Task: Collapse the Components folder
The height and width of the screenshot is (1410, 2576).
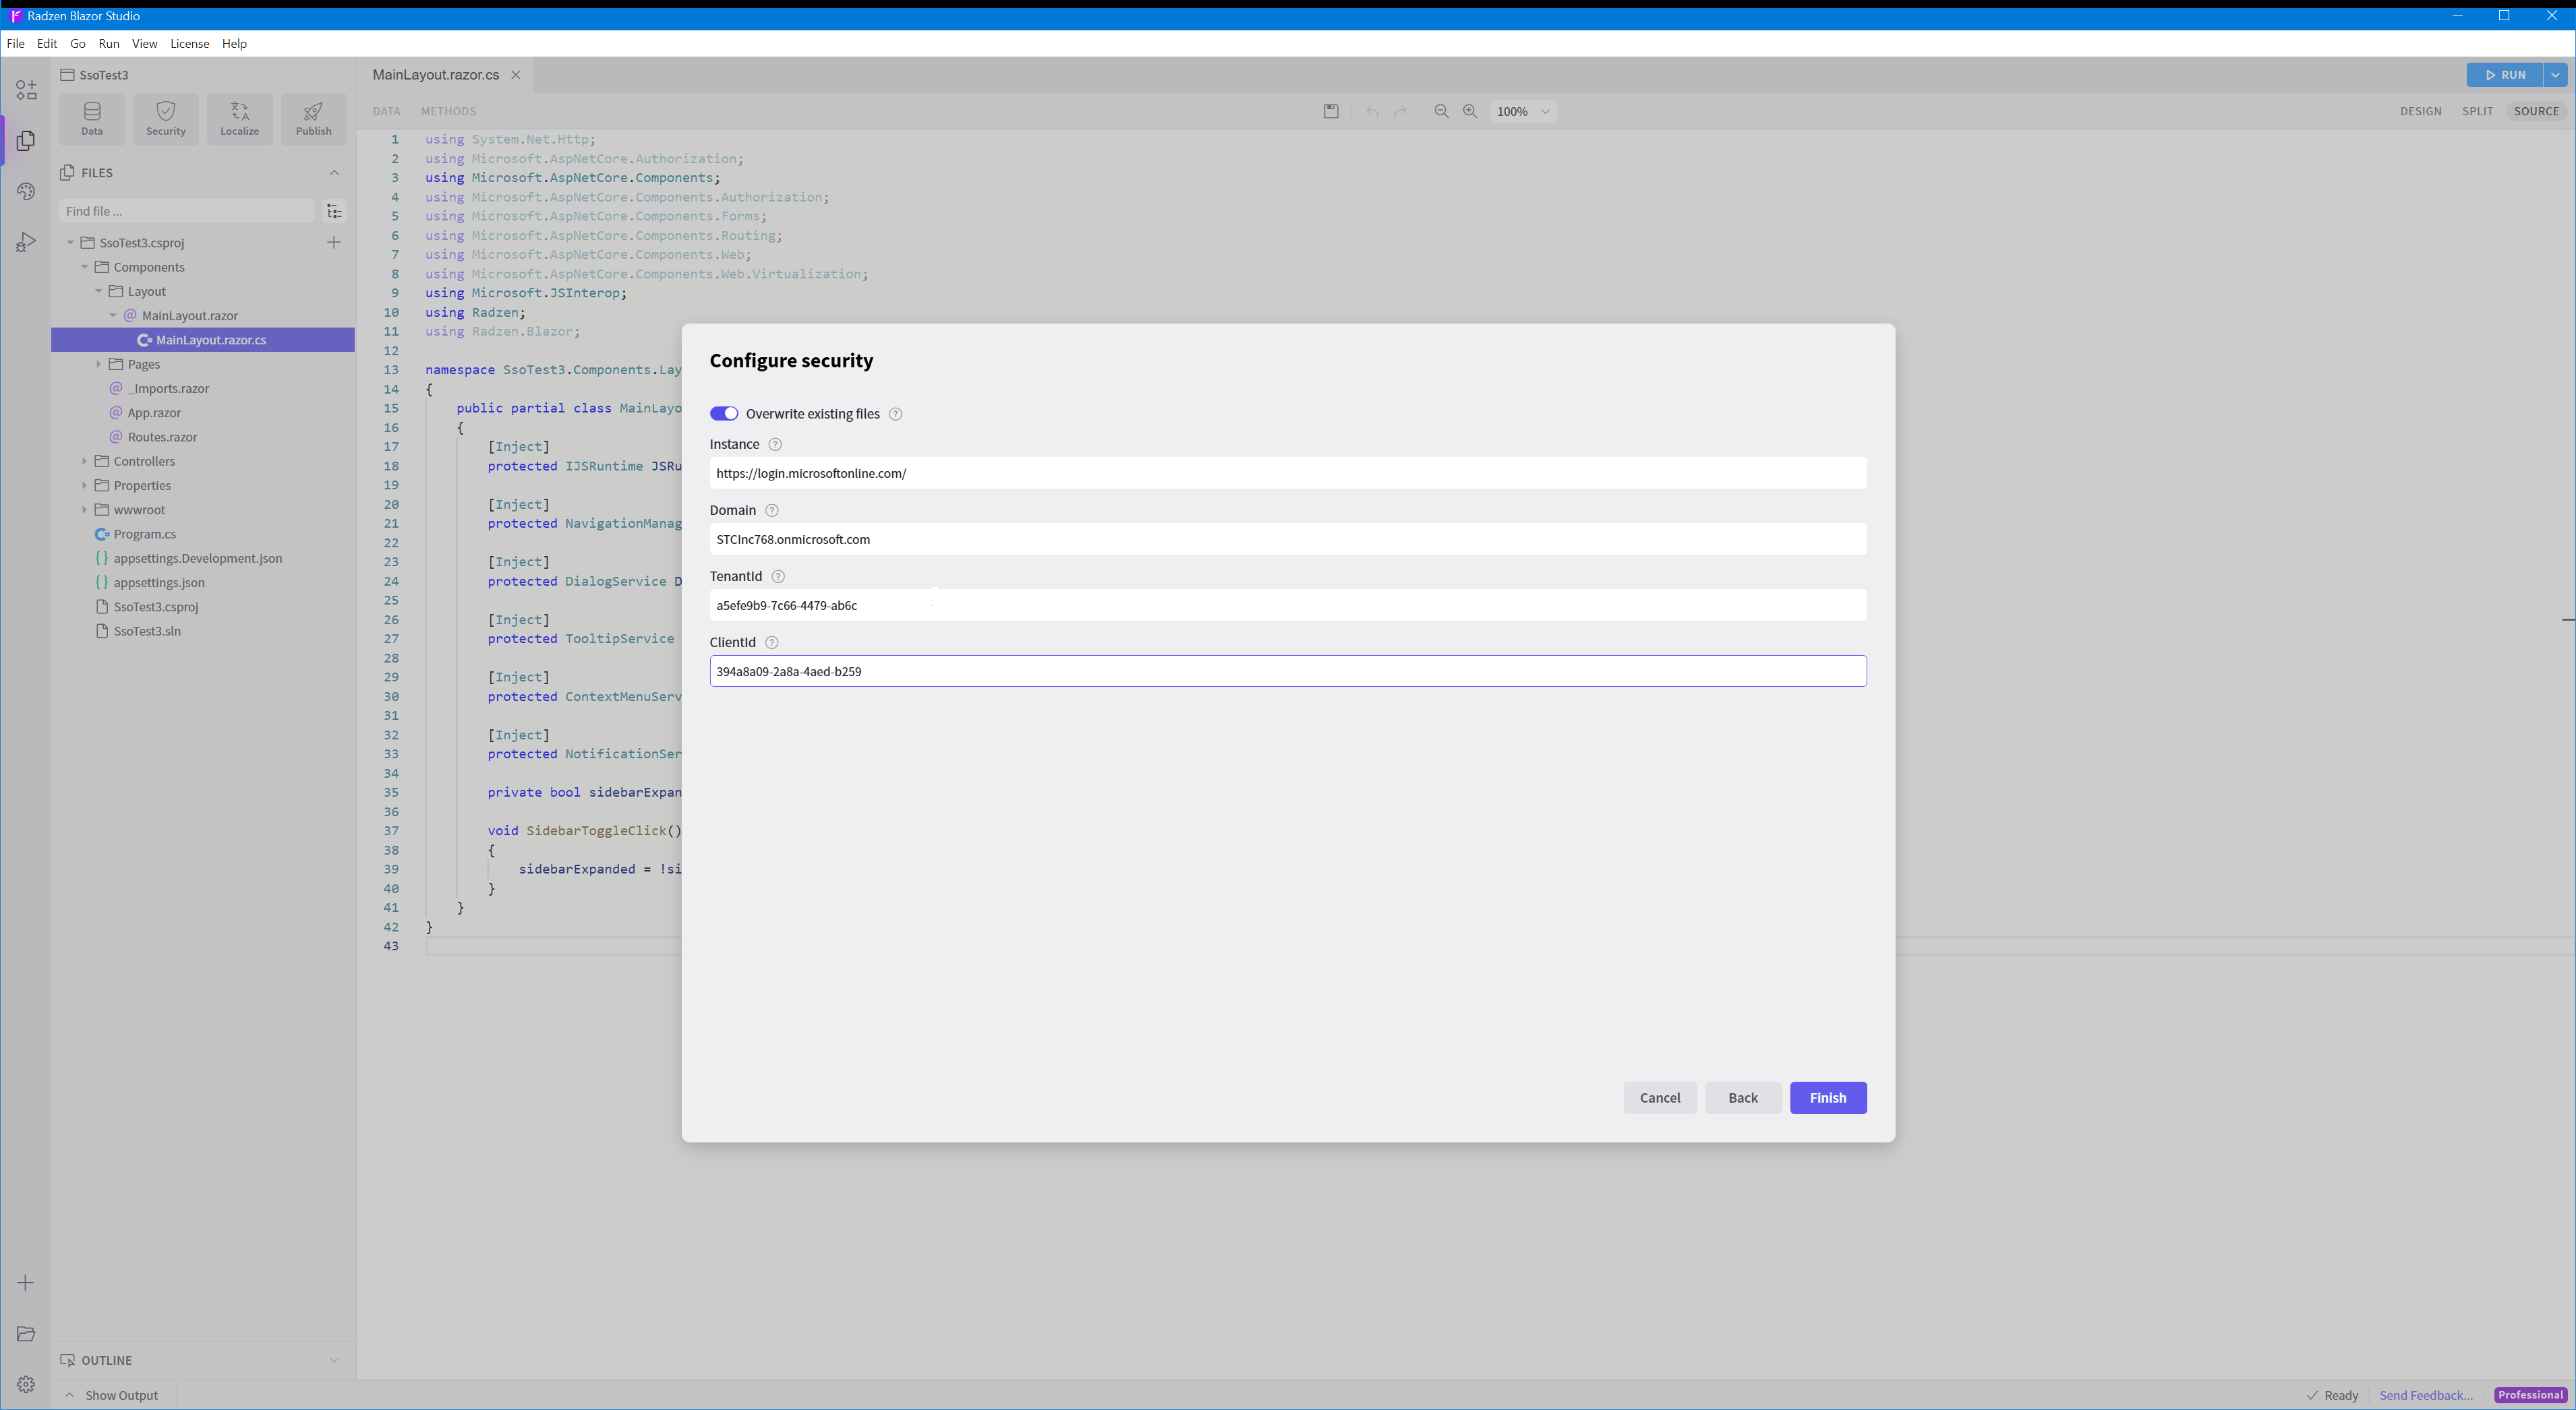Action: point(85,267)
